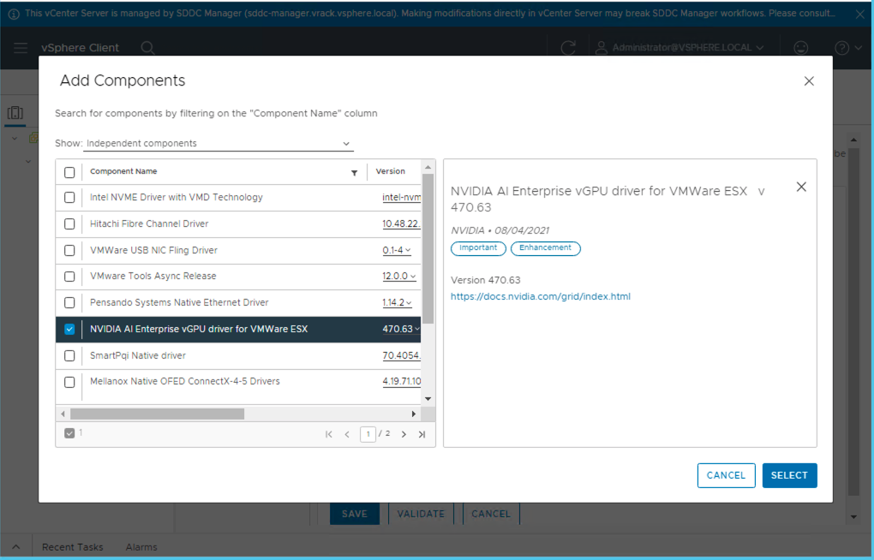Open the hamburger navigation menu
Image resolution: width=874 pixels, height=560 pixels.
[21, 48]
